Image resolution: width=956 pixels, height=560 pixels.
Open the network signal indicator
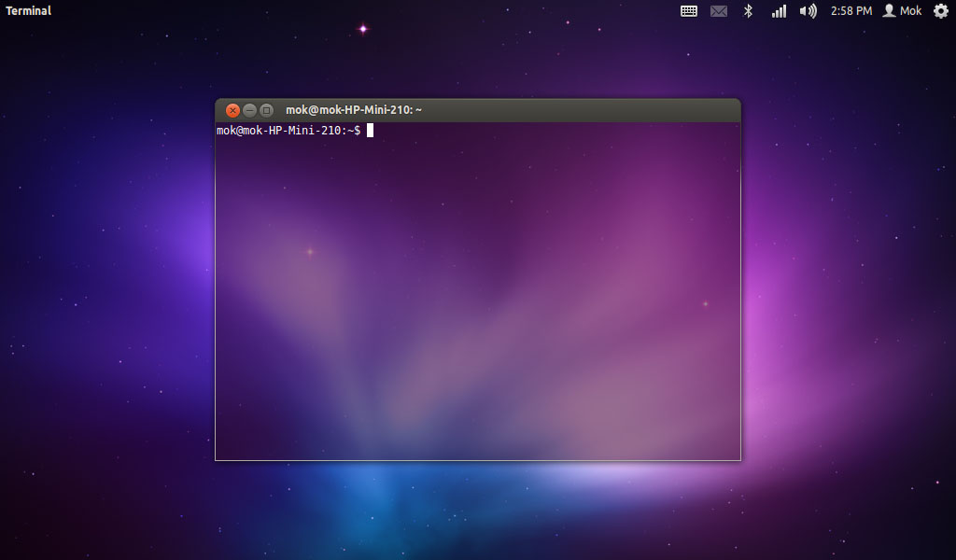coord(778,10)
